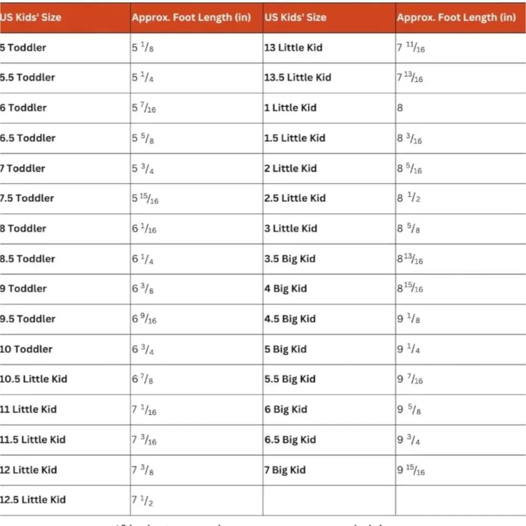Select the '6.5 Toddler' row label
This screenshot has height=526, width=526.
tap(27, 138)
